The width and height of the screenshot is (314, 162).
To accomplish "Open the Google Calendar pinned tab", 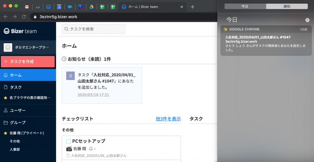I will (x=59, y=7).
